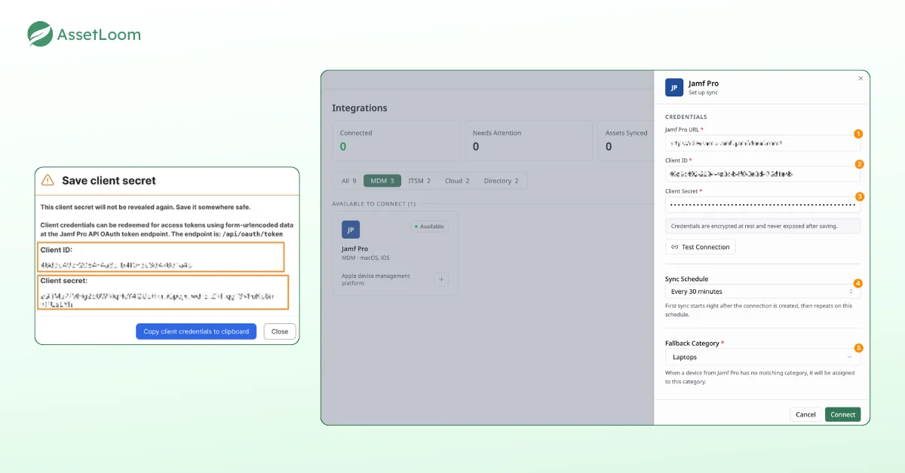Click the CREDENTIALS section label

click(686, 117)
